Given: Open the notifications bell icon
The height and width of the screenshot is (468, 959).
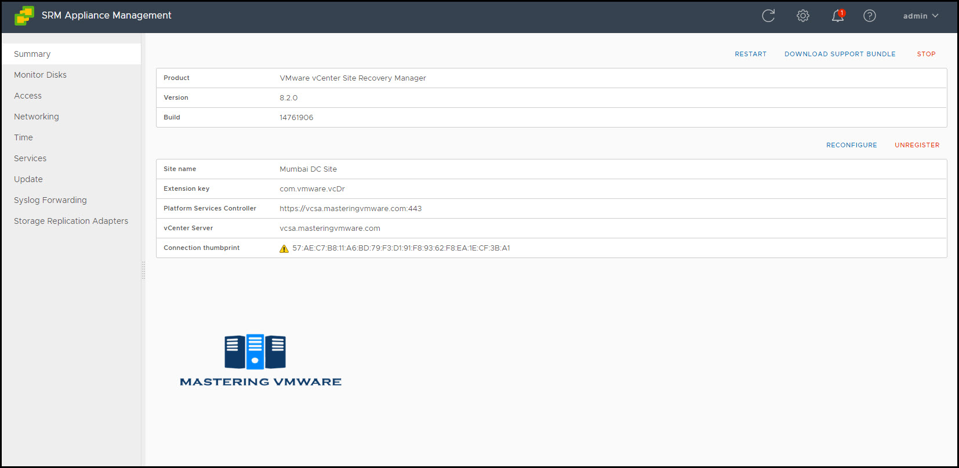Looking at the screenshot, I should [838, 16].
